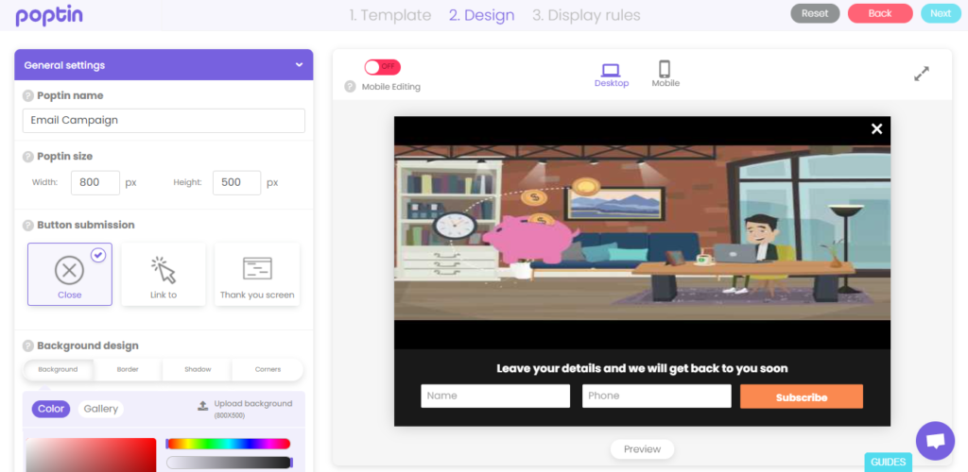
Task: Select the Gallery background mode
Action: (100, 409)
